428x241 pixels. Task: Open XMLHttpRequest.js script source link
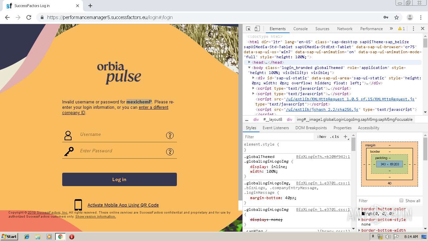click(350, 99)
